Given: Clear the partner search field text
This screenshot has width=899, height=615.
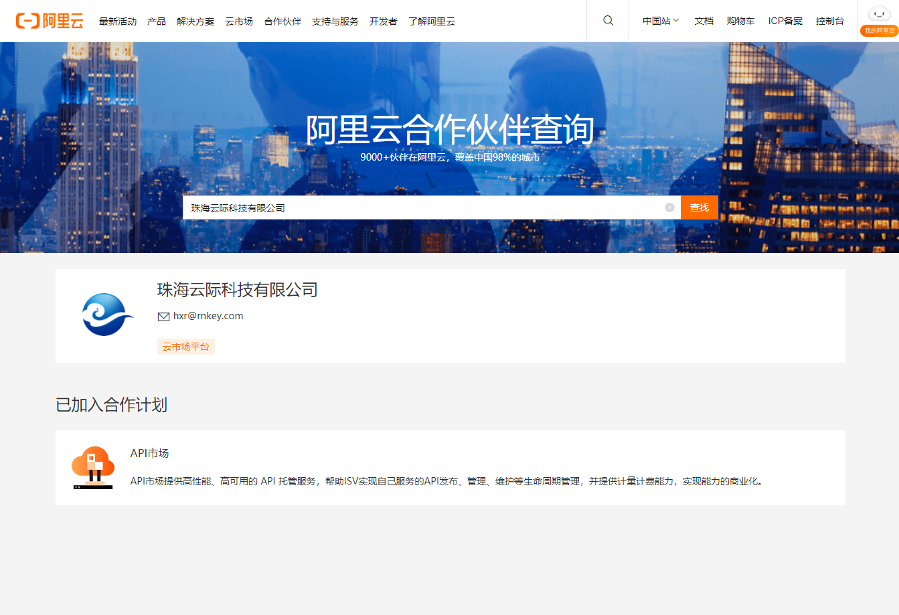Looking at the screenshot, I should (x=669, y=207).
